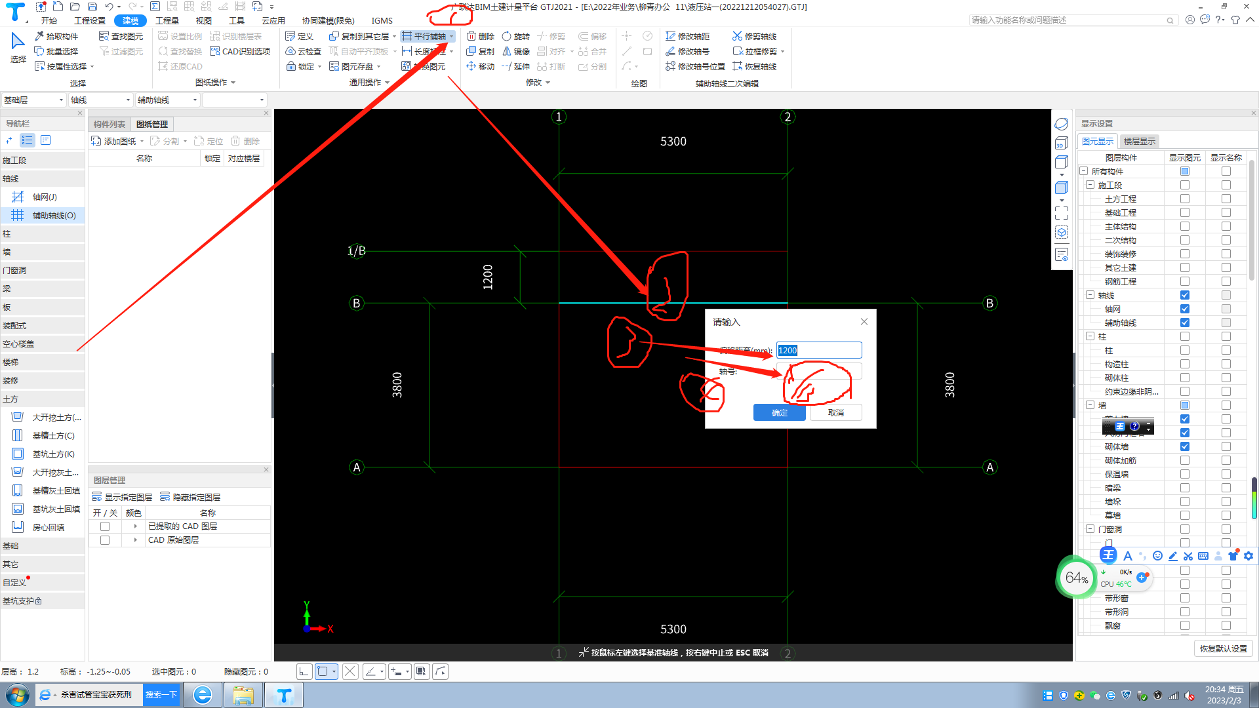Click the 搜索一下 taskbar search button
Viewport: 1259px width, 708px height.
[x=161, y=695]
